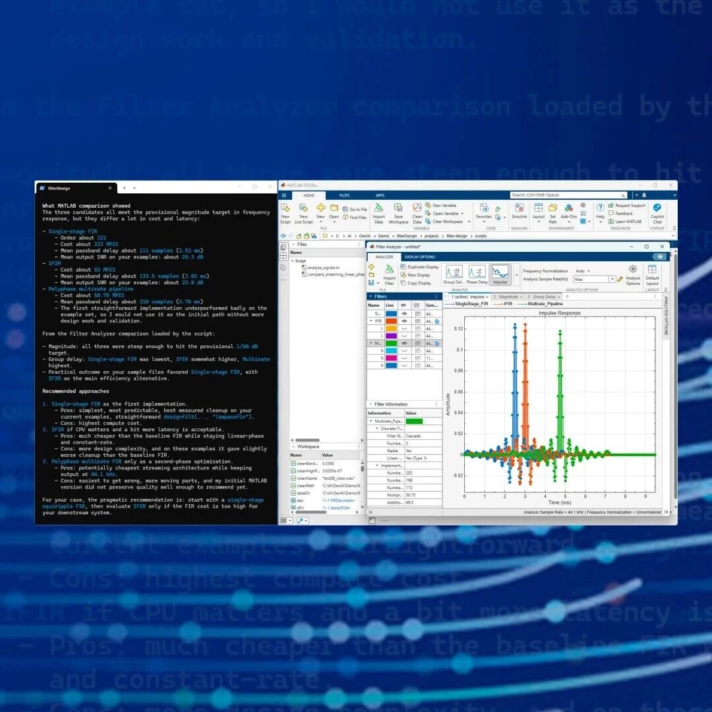
Task: Collapse Multirate_Pipe... information row
Action: (371, 421)
